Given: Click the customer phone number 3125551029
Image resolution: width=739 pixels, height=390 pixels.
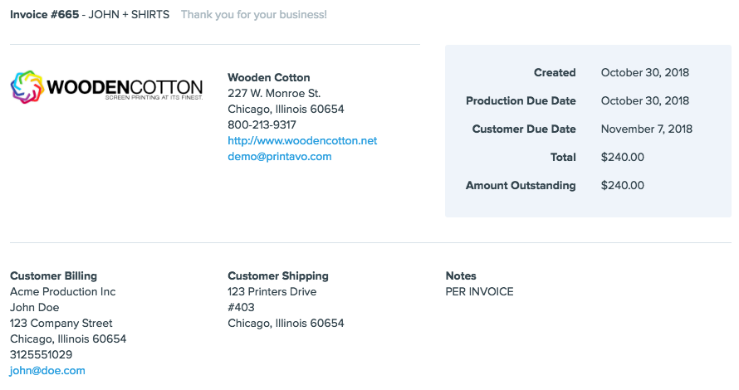Looking at the screenshot, I should click(41, 354).
